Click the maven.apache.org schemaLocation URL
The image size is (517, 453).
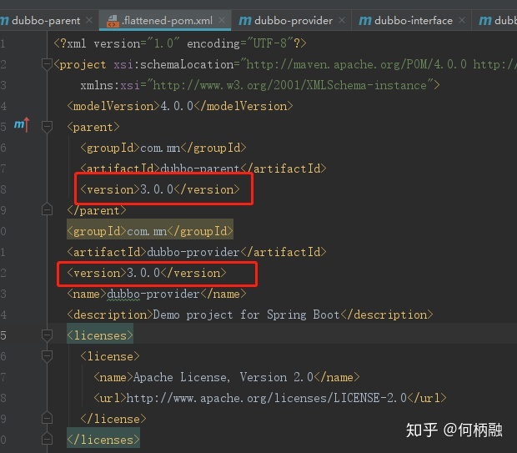[x=356, y=64]
